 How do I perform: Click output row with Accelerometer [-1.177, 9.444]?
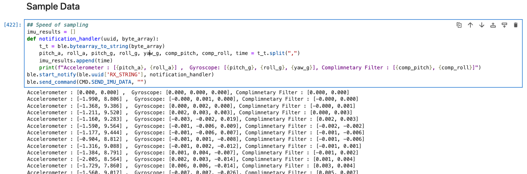[x=196, y=133]
